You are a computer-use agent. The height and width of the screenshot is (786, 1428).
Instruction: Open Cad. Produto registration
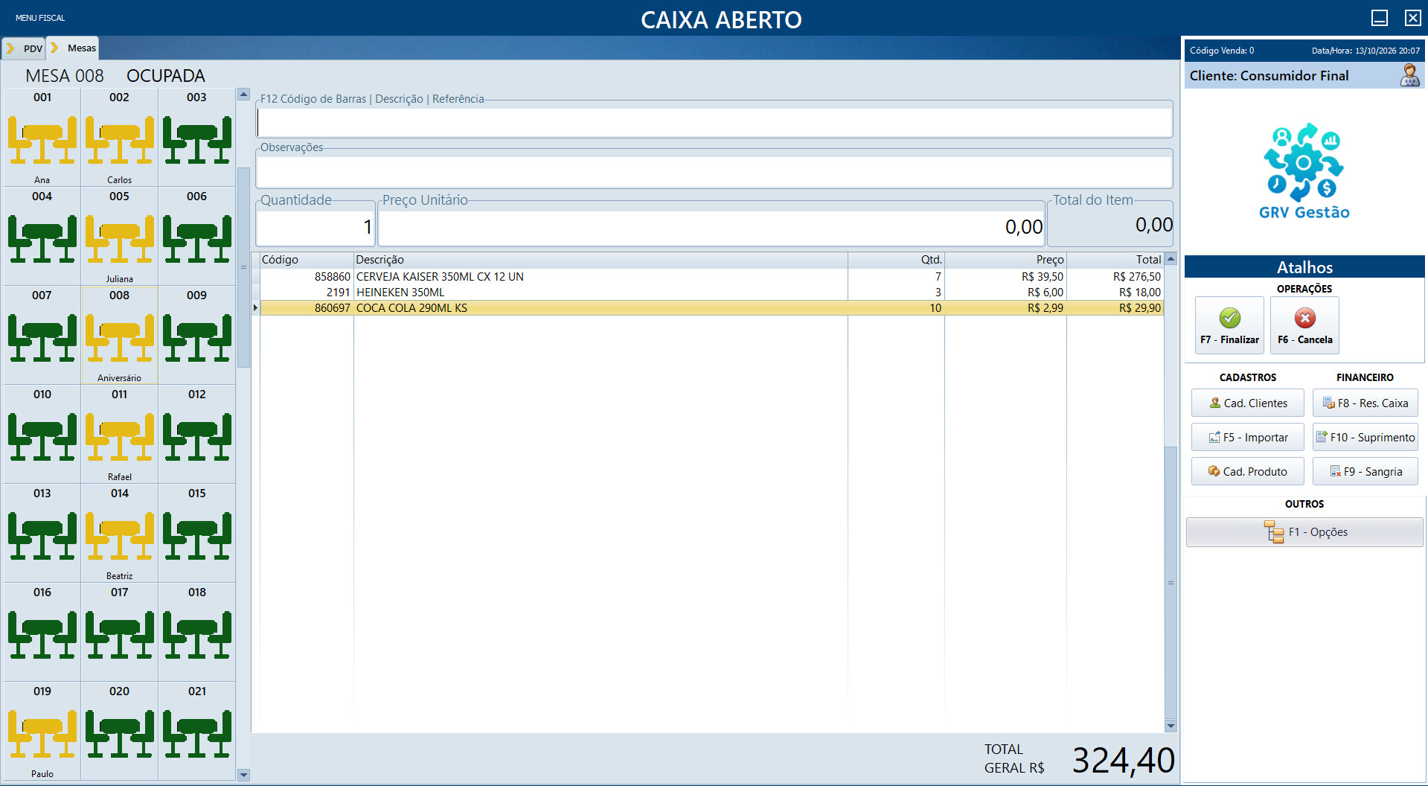click(1247, 471)
